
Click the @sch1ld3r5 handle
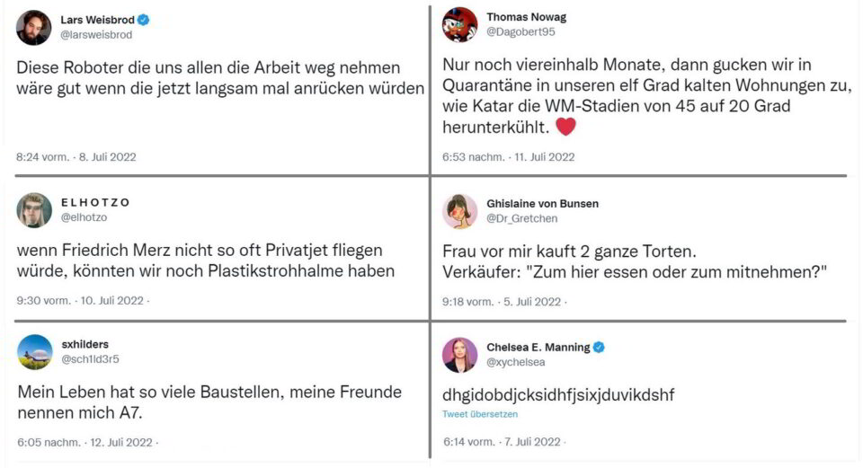coord(90,359)
